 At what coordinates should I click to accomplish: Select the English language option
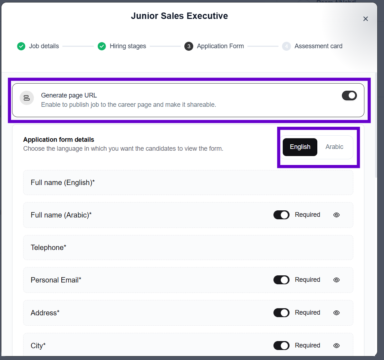click(x=300, y=147)
